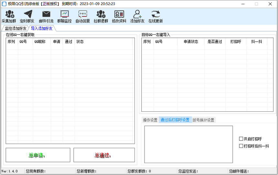Switch to the 监控添加好友 tab
278x175 pixels.
pos(15,28)
